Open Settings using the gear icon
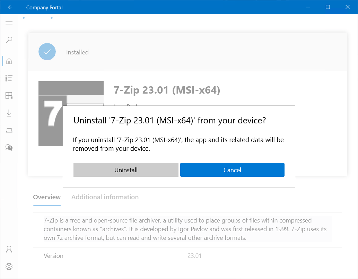Image resolution: width=358 pixels, height=279 pixels. [x=9, y=266]
